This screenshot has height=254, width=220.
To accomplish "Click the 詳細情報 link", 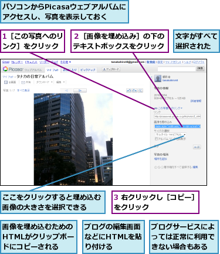I will tap(196, 101).
